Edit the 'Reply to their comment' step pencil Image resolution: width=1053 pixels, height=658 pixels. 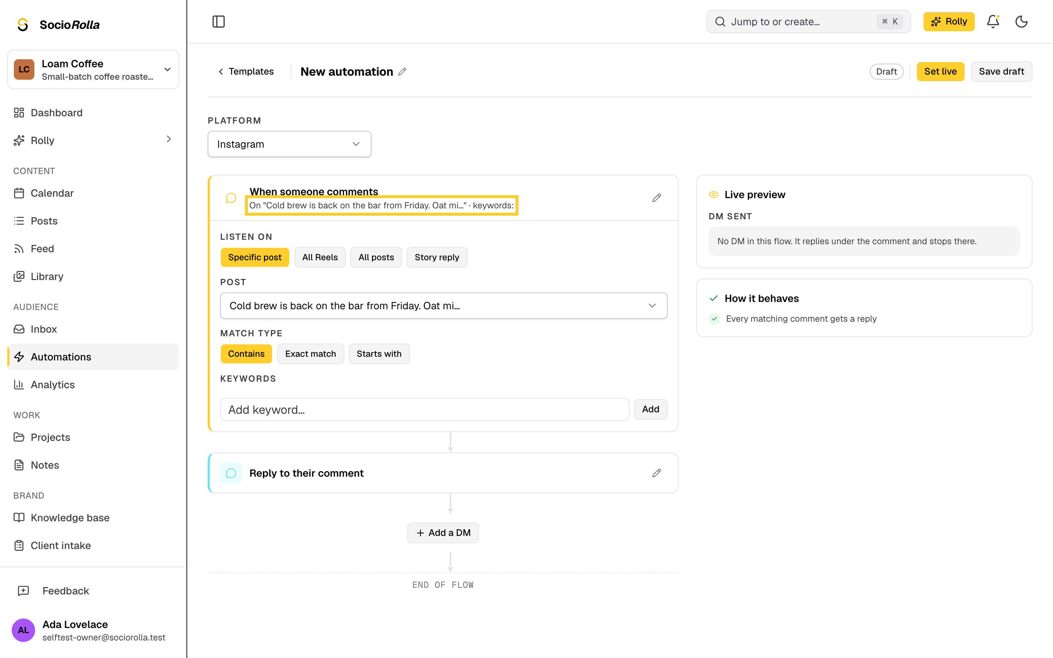[x=657, y=473]
